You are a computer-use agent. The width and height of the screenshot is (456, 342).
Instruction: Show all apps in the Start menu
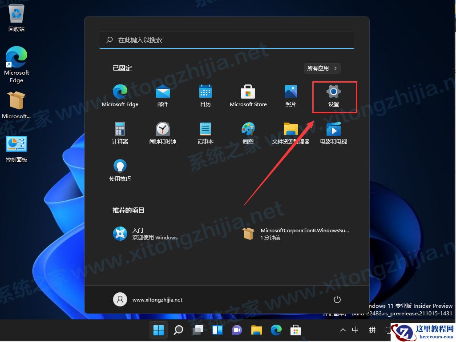tap(322, 68)
